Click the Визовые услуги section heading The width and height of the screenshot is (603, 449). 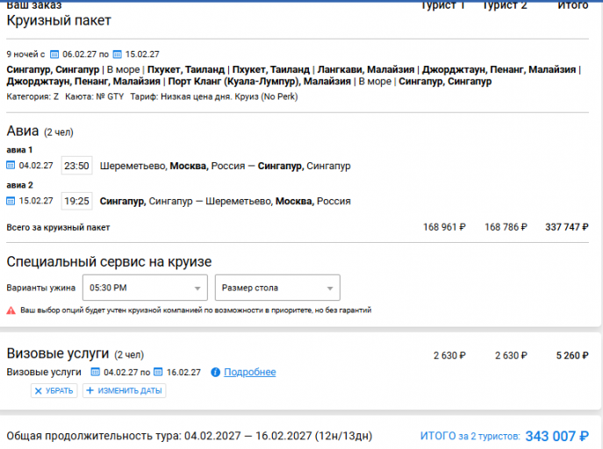pyautogui.click(x=58, y=353)
